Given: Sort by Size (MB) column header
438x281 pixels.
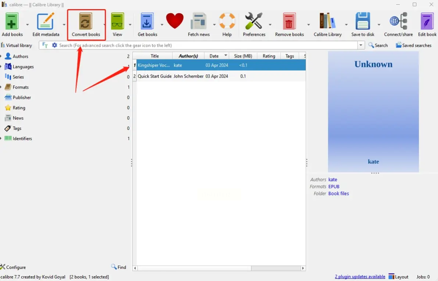Looking at the screenshot, I should [243, 56].
